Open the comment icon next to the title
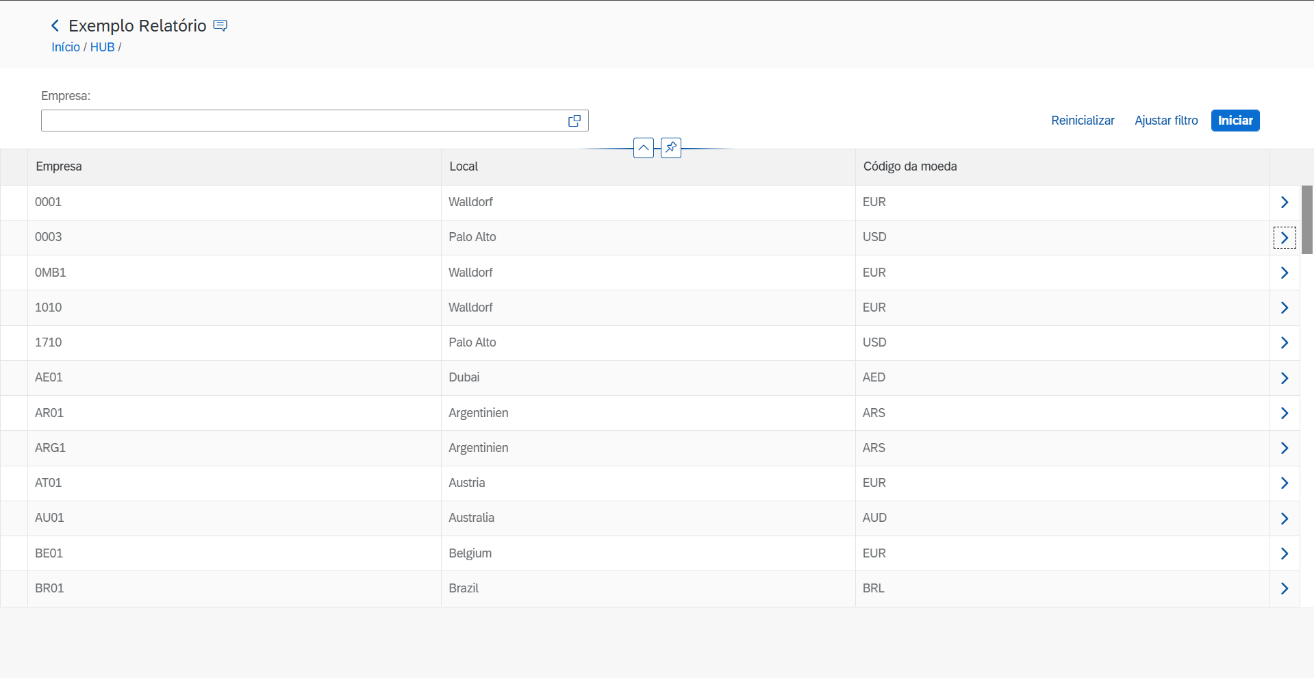Image resolution: width=1314 pixels, height=678 pixels. click(x=220, y=26)
